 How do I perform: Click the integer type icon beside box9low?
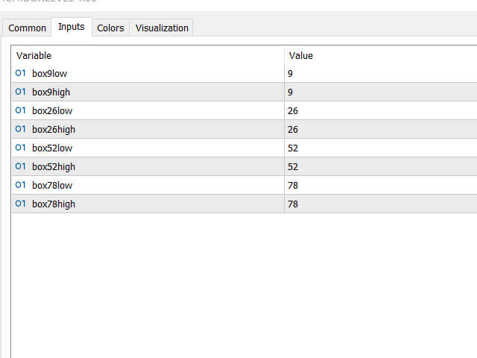click(20, 73)
